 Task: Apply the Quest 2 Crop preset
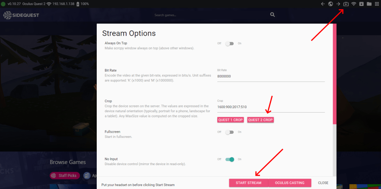[x=260, y=120]
